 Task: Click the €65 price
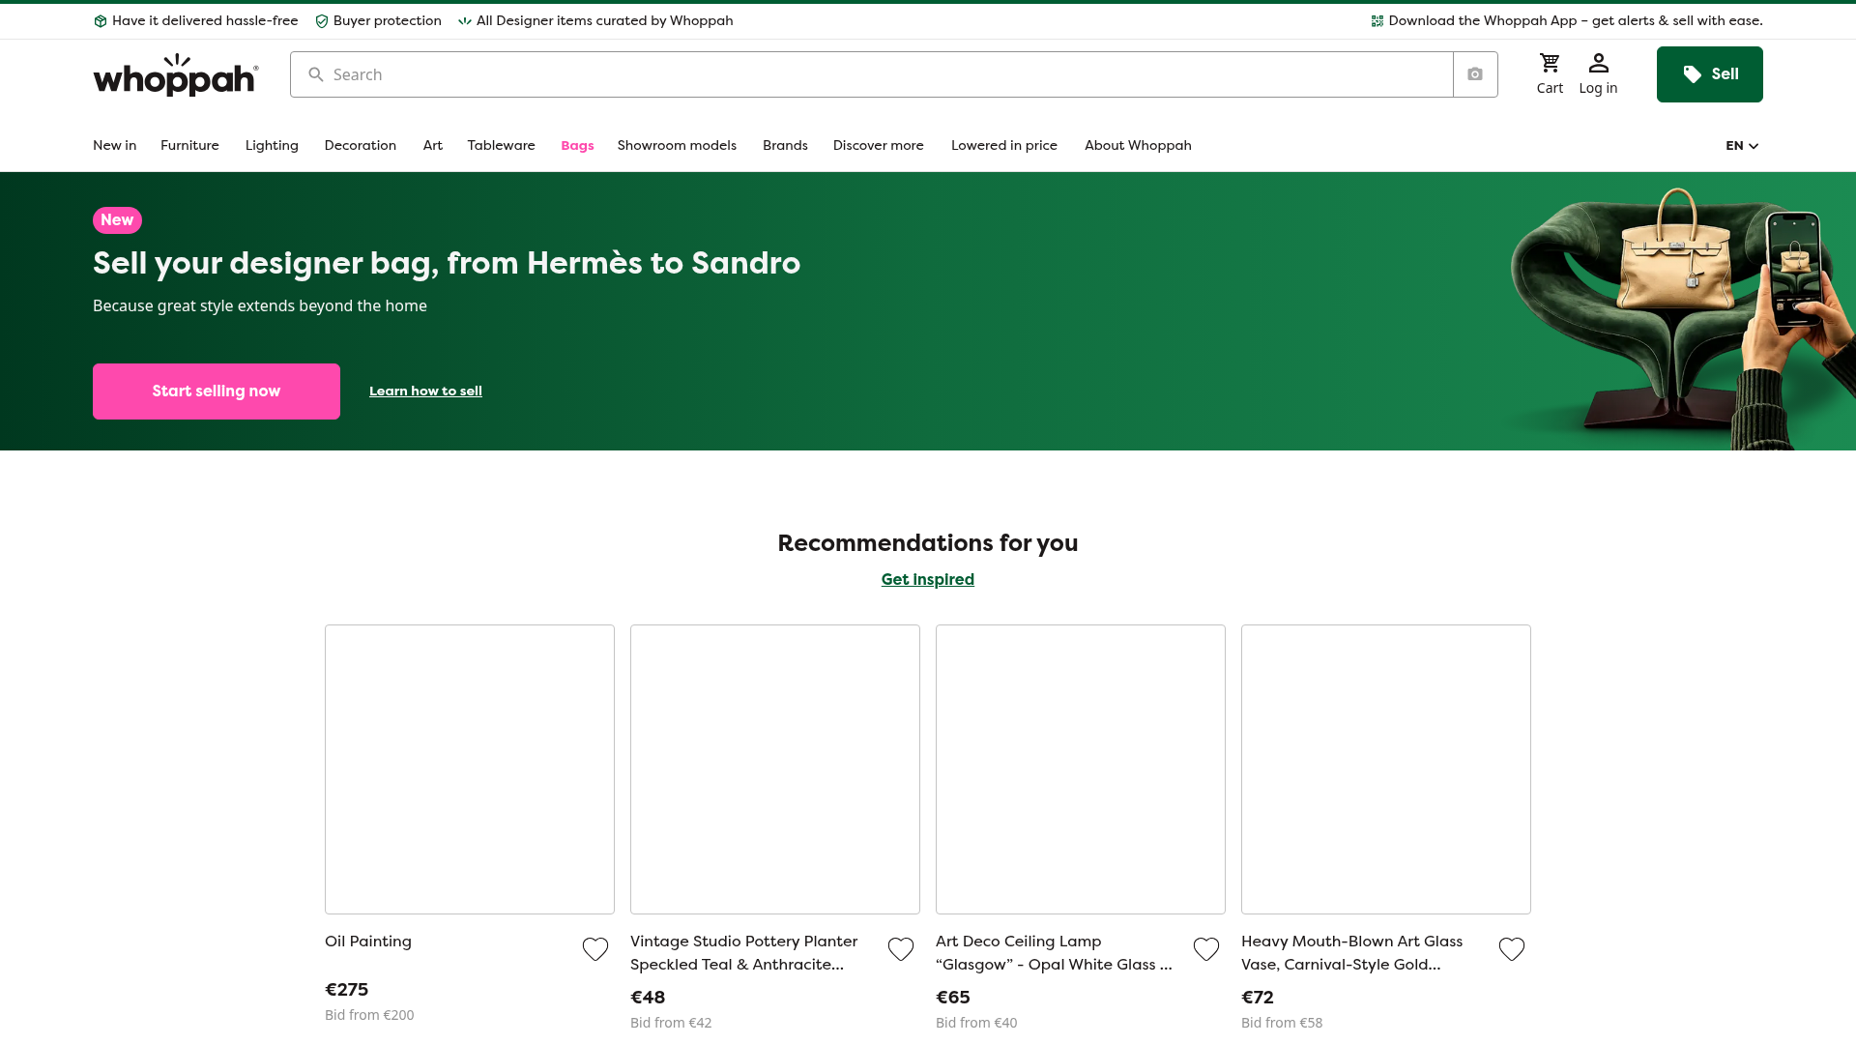tap(953, 998)
